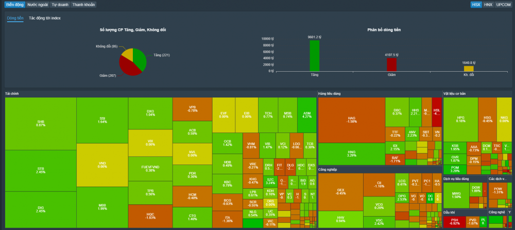Select the MWG 1.50% tile

456,195
